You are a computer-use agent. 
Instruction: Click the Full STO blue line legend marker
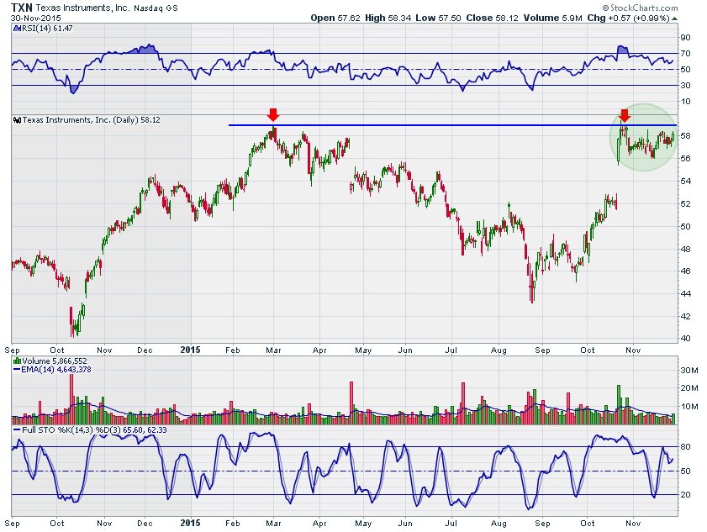[17, 430]
